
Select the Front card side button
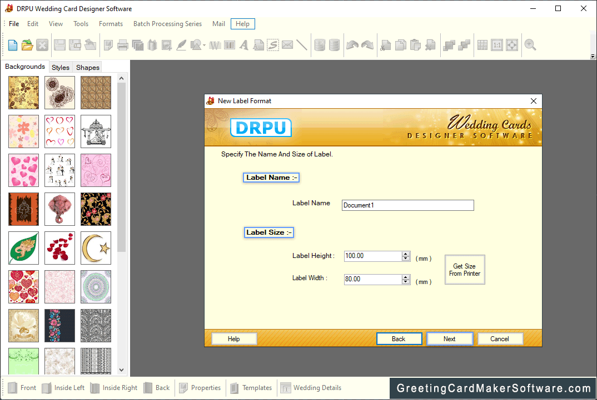[x=22, y=388]
